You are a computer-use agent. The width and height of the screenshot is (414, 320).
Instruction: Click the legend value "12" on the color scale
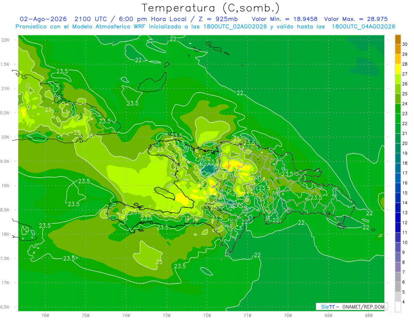point(405,223)
